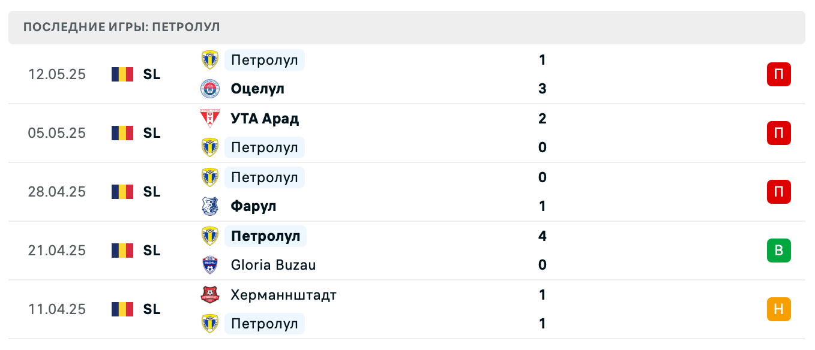
Task: Click Петролул crest in 12.05.25 match
Action: (x=209, y=60)
